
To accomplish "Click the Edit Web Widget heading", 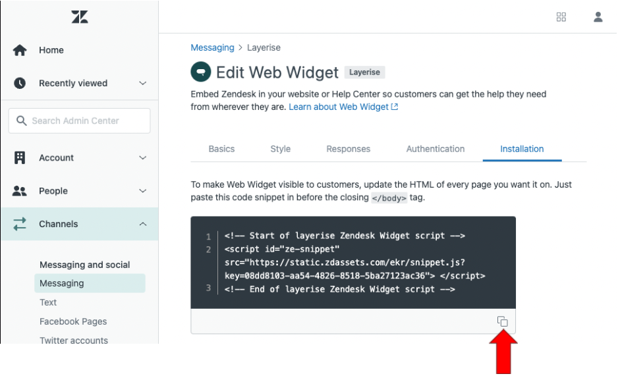I will [x=277, y=72].
